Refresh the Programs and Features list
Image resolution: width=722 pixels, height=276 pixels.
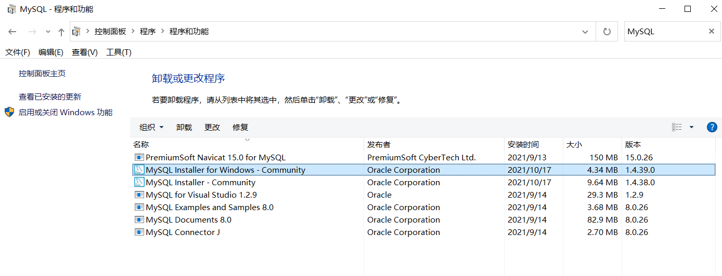tap(607, 32)
